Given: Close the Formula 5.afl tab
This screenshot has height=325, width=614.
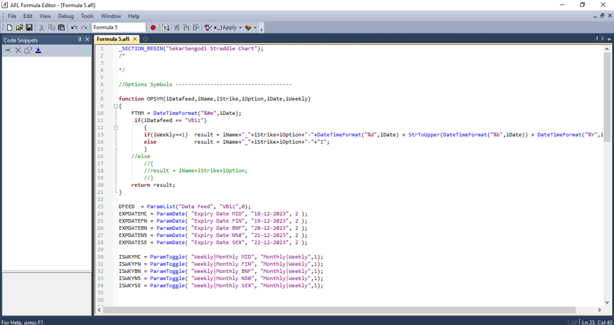Looking at the screenshot, I should pyautogui.click(x=135, y=39).
